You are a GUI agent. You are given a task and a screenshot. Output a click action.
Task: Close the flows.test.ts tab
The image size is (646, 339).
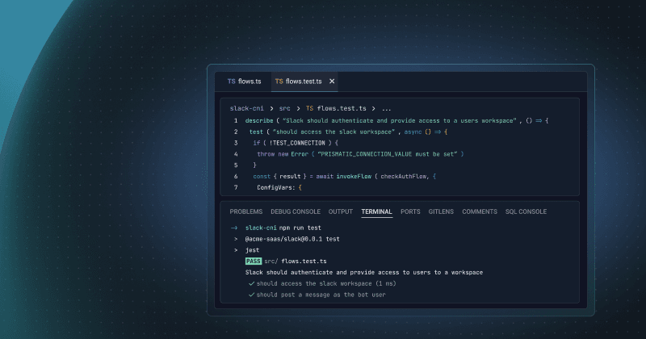tap(332, 82)
